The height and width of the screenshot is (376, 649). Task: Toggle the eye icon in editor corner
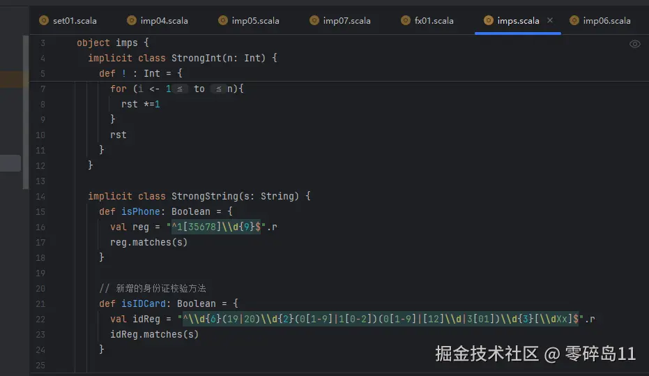(634, 44)
